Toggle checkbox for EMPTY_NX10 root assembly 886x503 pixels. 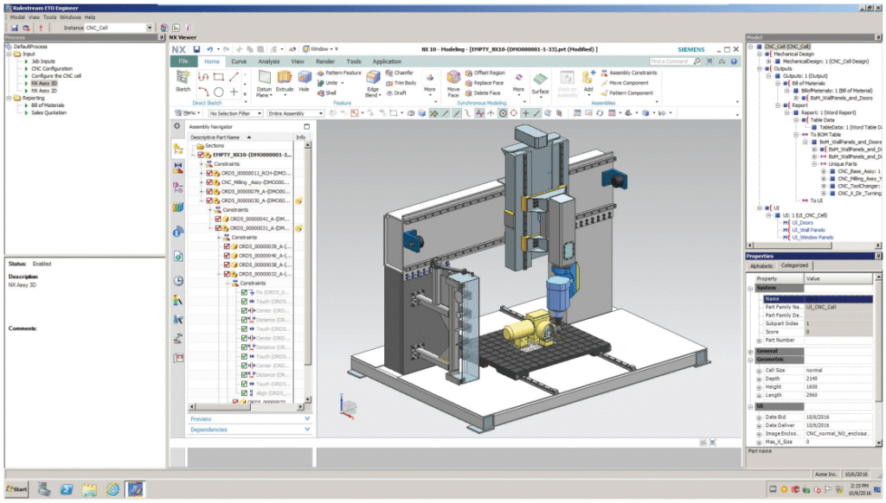(x=202, y=155)
